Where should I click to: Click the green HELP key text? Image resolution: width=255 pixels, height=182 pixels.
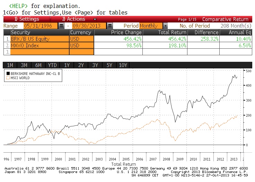18,6
